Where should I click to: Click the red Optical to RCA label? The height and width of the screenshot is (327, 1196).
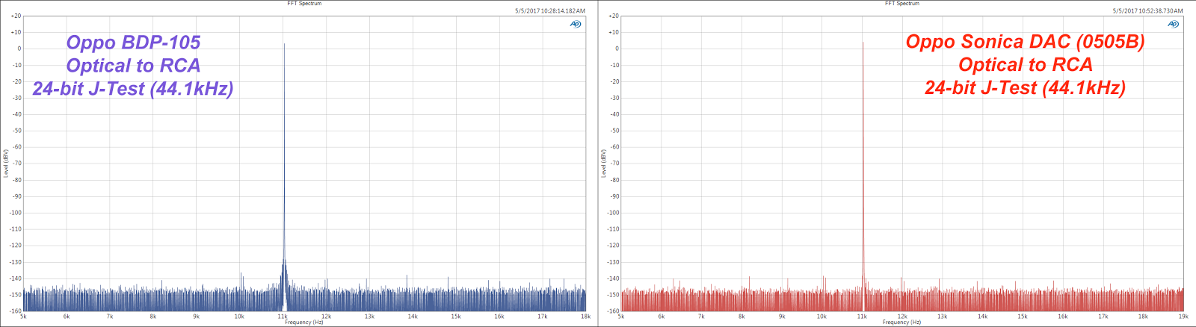[1026, 65]
